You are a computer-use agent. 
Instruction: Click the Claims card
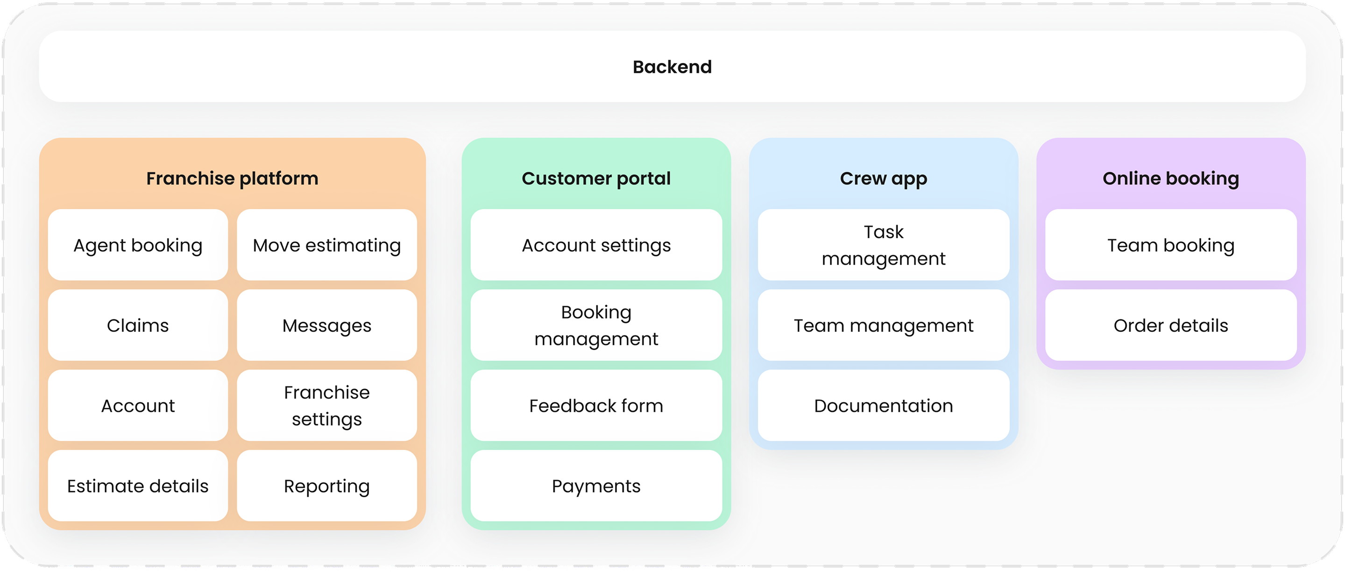(x=138, y=325)
